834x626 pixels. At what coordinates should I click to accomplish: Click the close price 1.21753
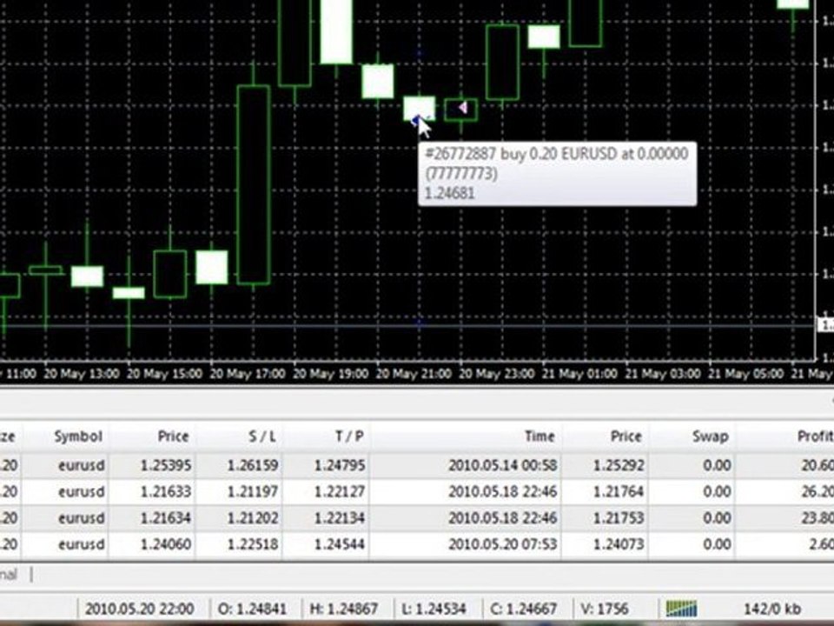click(619, 517)
